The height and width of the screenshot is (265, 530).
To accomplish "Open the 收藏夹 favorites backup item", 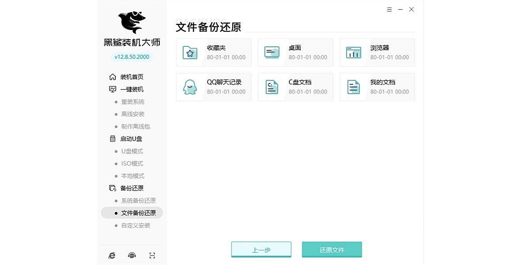I will point(213,52).
